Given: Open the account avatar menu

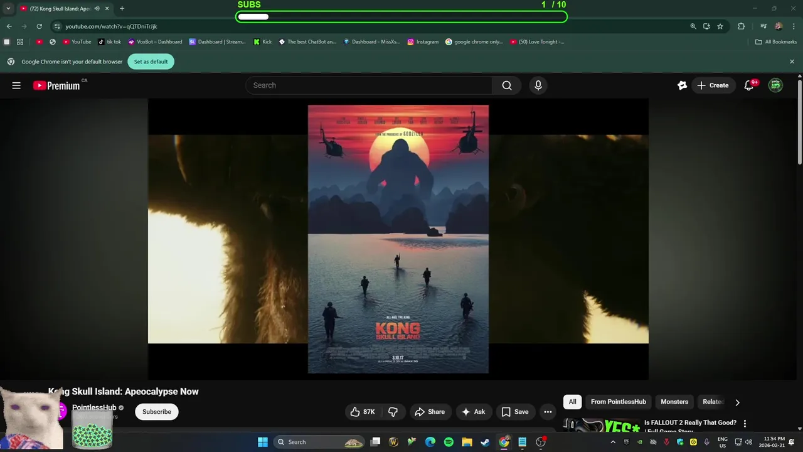Looking at the screenshot, I should (x=776, y=85).
